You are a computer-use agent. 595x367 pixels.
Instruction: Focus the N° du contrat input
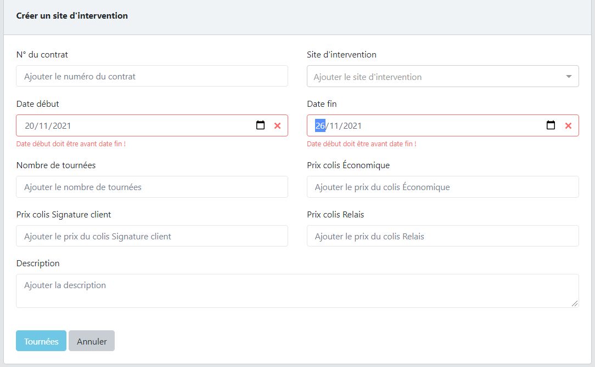[152, 76]
